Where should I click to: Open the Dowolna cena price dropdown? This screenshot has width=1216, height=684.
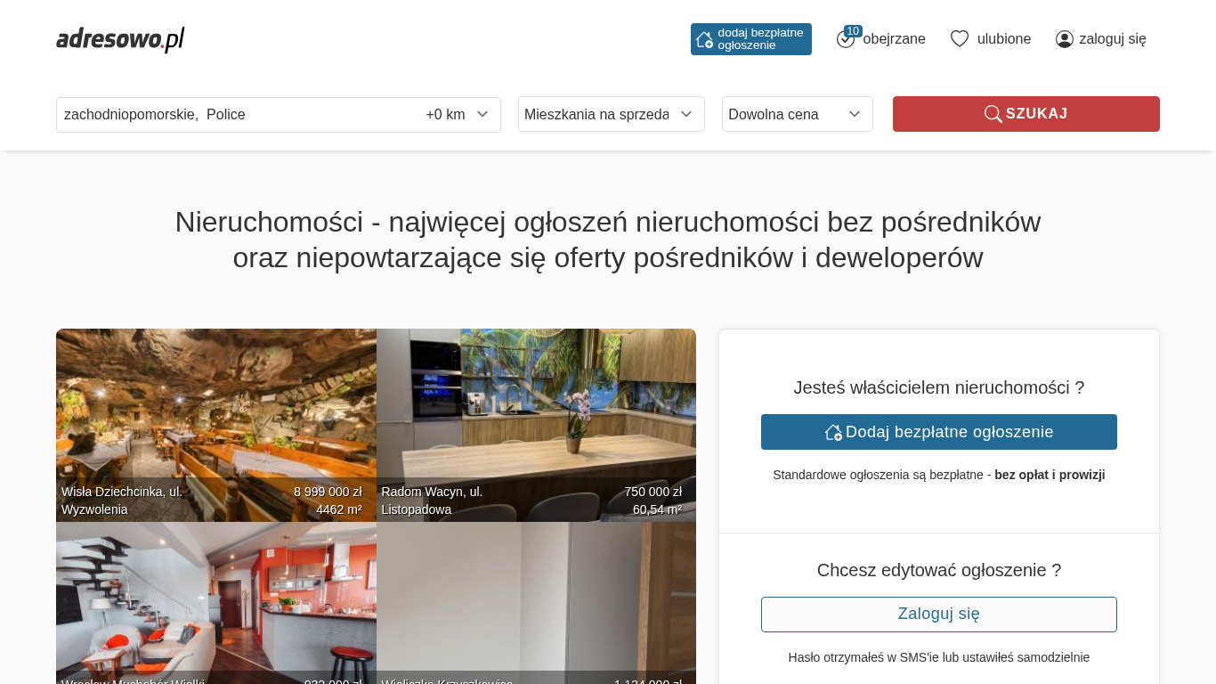point(797,114)
